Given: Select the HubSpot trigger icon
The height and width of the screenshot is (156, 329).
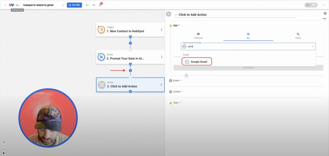Looking at the screenshot, I should point(101,30).
